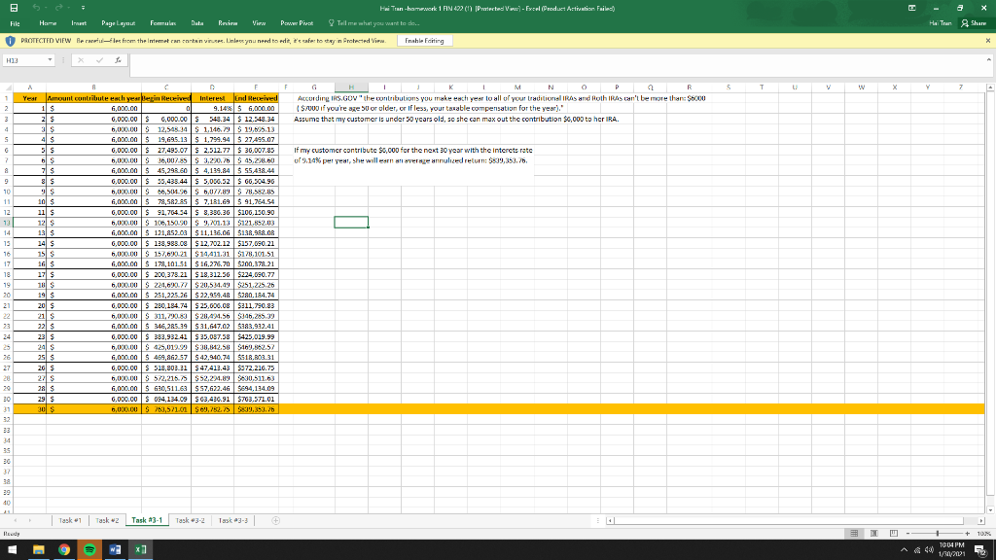
Task: Switch to Normal view icon
Action: (x=854, y=534)
